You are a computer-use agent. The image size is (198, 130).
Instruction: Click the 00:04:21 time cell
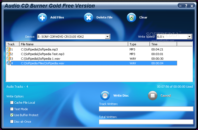coord(157,49)
